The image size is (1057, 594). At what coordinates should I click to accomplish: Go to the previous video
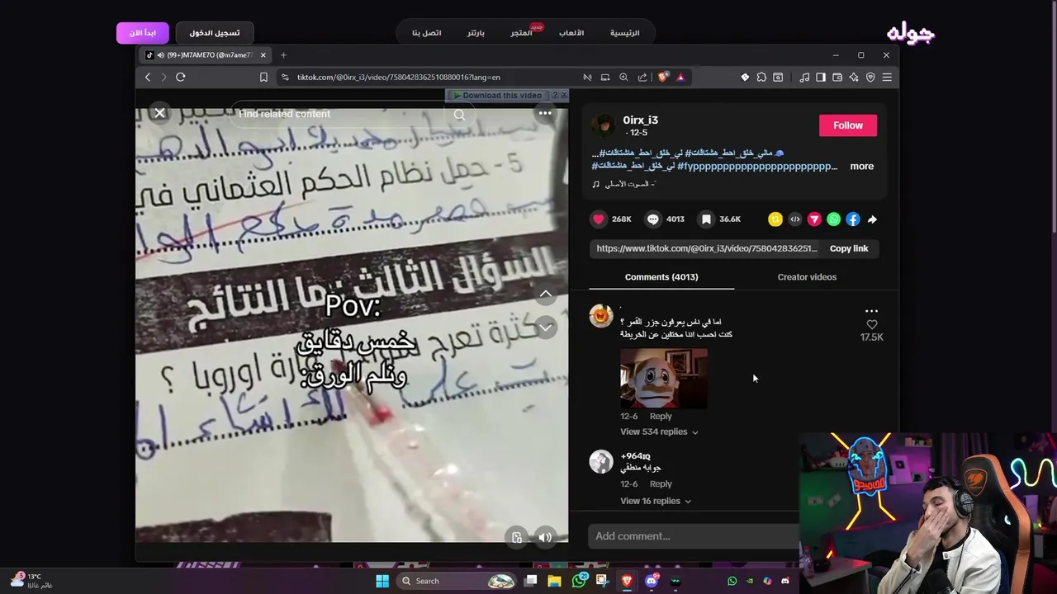[x=546, y=294]
